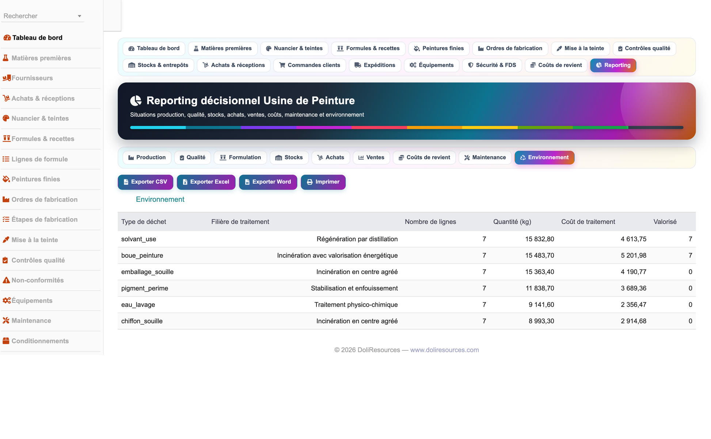
Task: Select the boue_peinture row label
Action: 142,256
